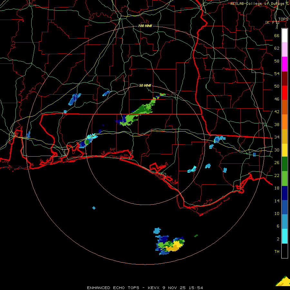This screenshot has height=290, width=290.
Task: Click the light orange legend swatch
Action: [285, 122]
